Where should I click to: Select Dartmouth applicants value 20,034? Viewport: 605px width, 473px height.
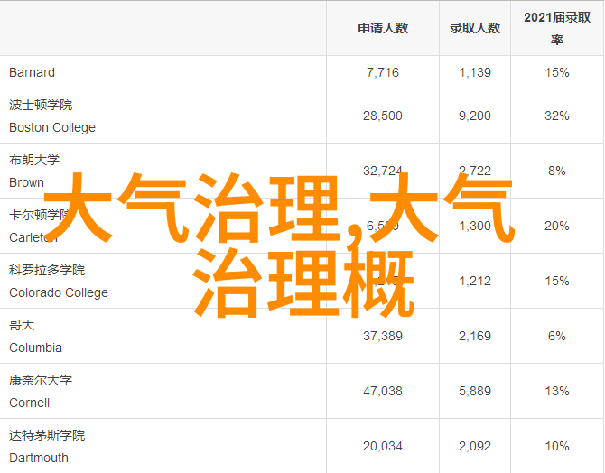(x=383, y=447)
